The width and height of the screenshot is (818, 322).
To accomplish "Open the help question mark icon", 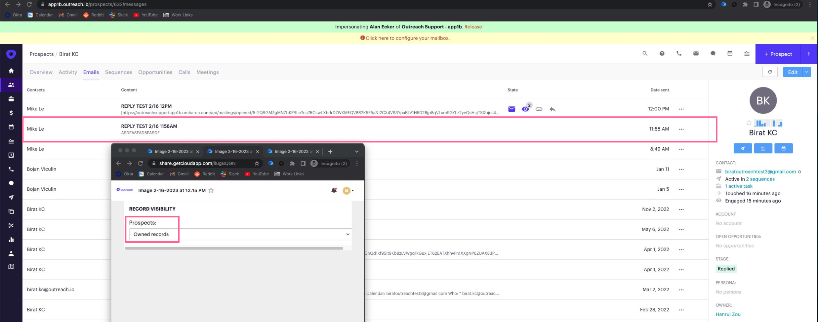I will 662,54.
